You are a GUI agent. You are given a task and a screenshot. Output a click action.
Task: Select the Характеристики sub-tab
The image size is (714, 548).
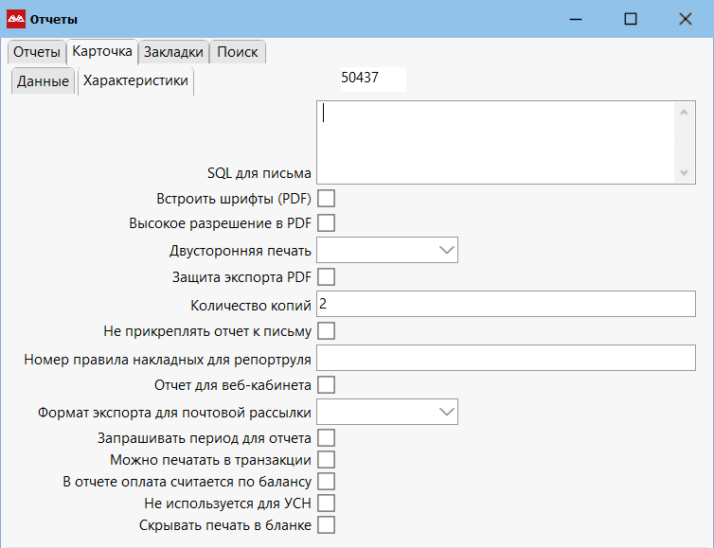[135, 81]
